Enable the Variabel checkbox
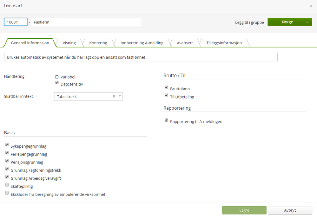 pos(57,77)
